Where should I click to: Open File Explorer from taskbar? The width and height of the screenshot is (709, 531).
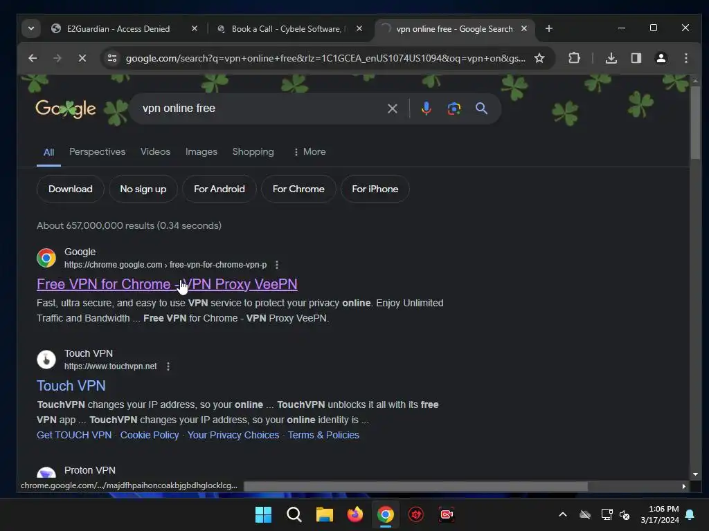pyautogui.click(x=324, y=514)
